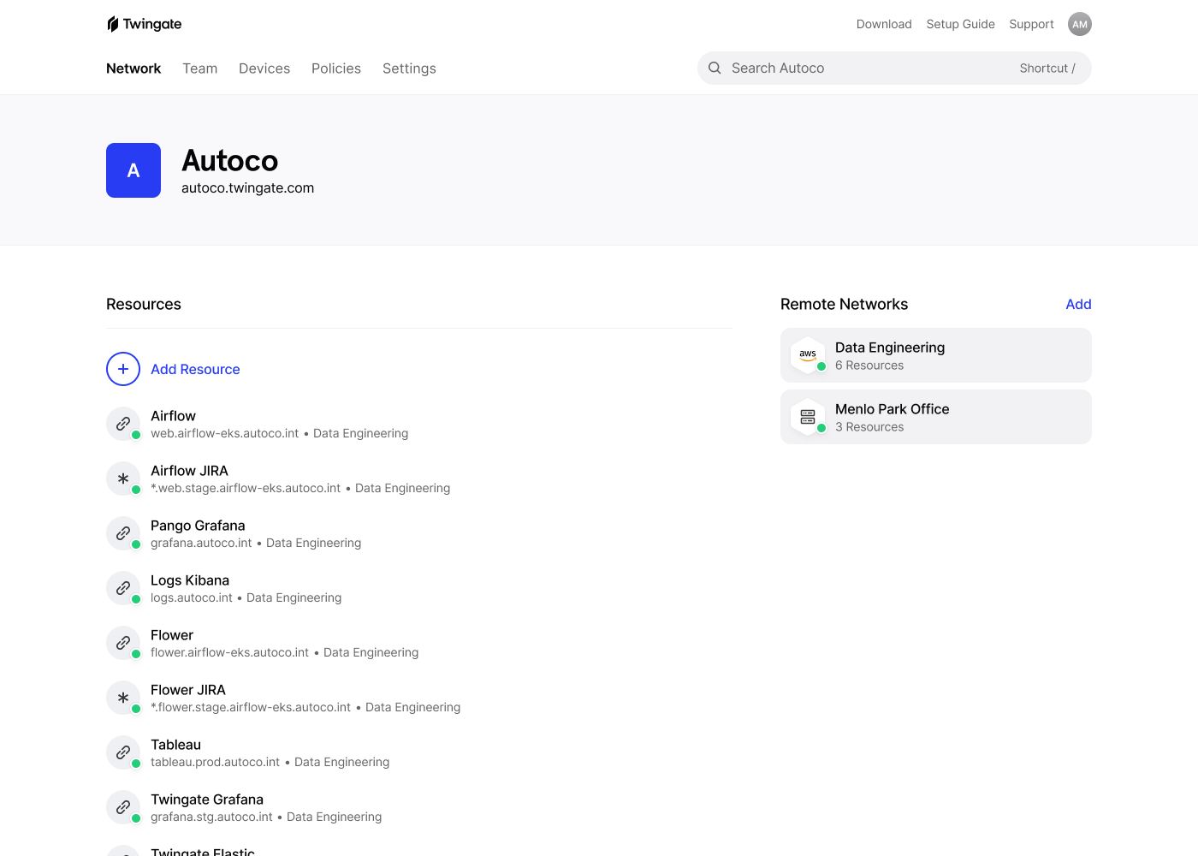Open the Tableau resource name
1198x856 pixels.
pyautogui.click(x=175, y=745)
